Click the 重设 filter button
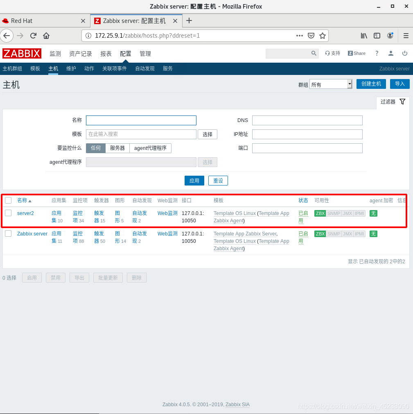 pos(218,181)
